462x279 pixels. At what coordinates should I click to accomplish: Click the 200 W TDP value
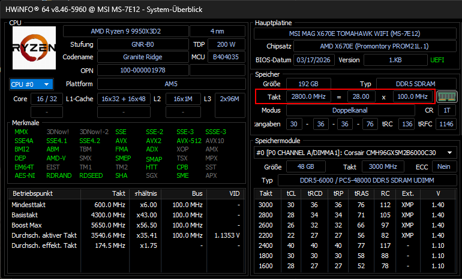(x=226, y=44)
